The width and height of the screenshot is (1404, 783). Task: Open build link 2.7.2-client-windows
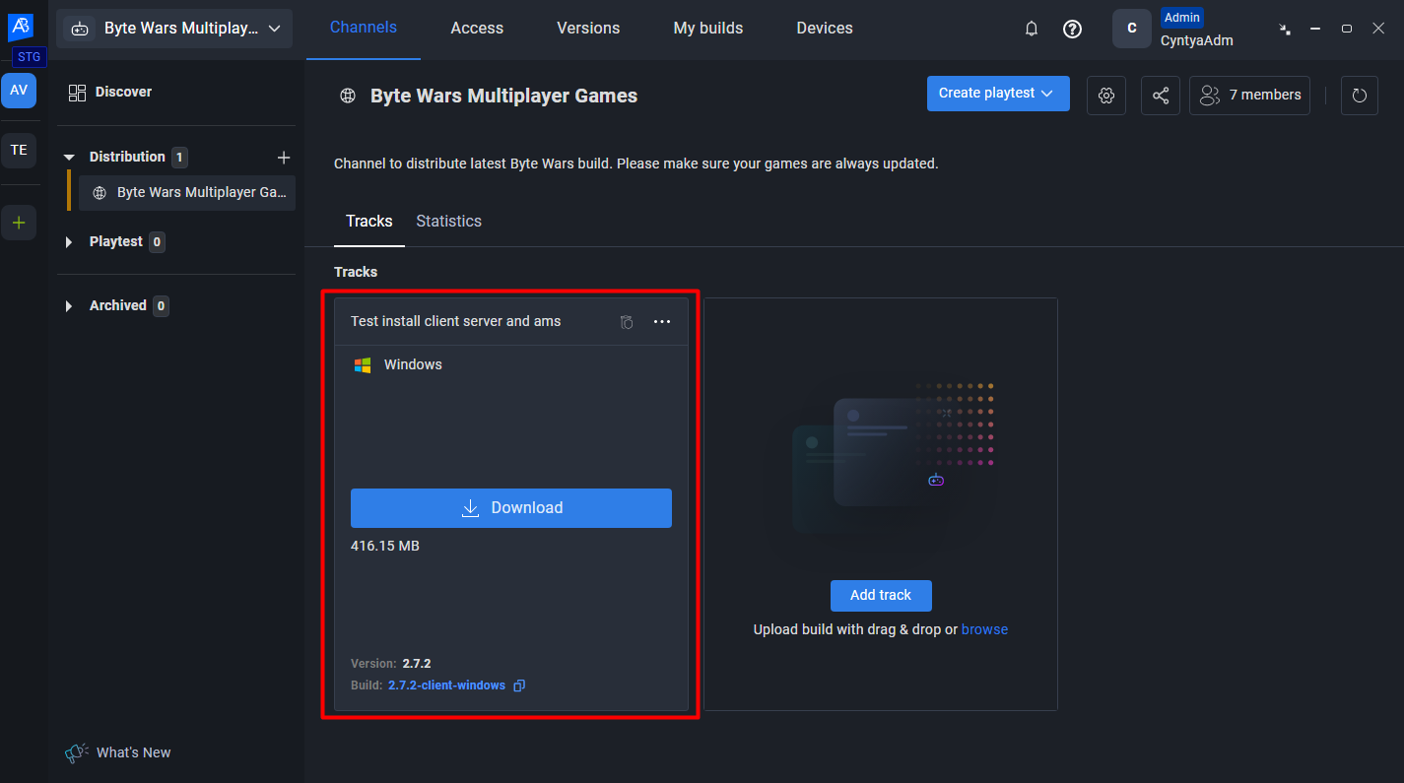tap(446, 685)
